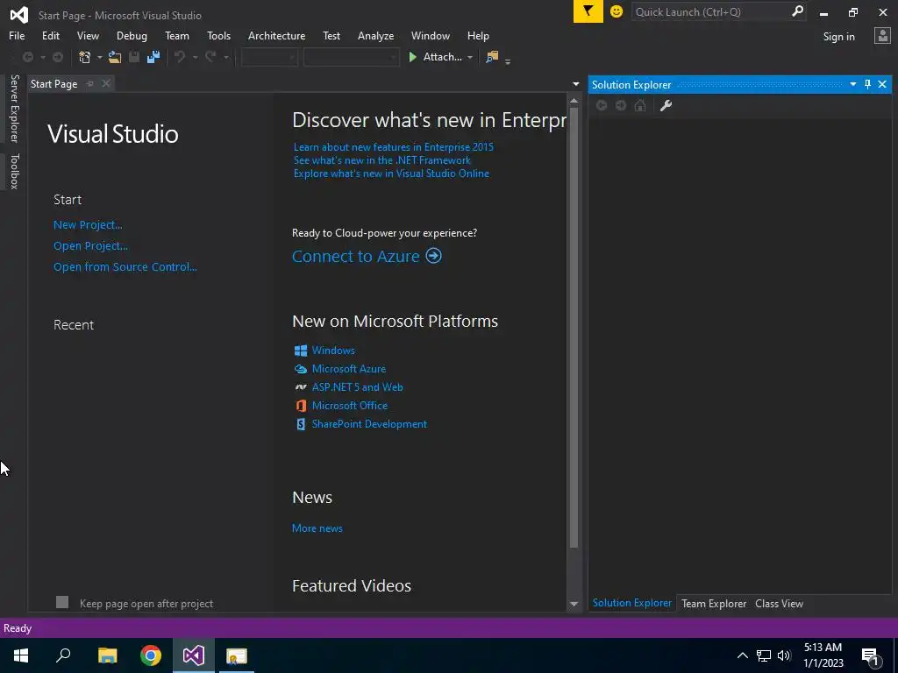Click the Save toolbar icon
Screen dimensions: 898x673
click(134, 57)
